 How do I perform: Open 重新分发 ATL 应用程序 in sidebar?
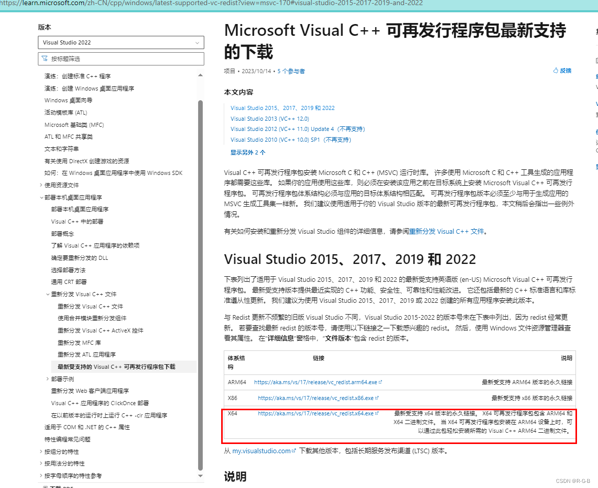[x=87, y=354]
